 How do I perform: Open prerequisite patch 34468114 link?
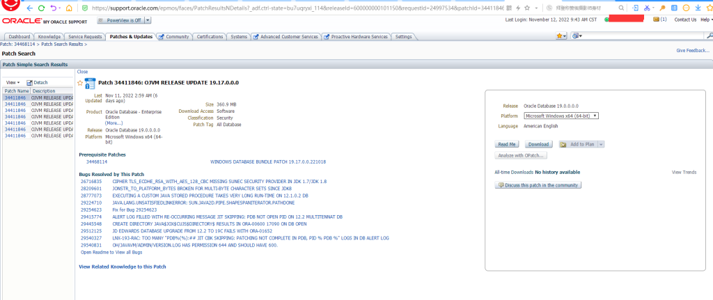(x=97, y=161)
